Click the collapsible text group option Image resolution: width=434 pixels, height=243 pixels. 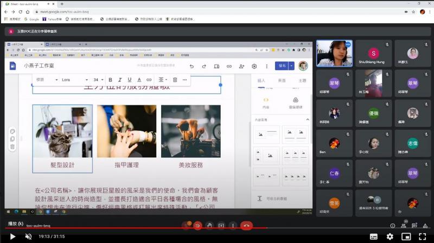273,199
